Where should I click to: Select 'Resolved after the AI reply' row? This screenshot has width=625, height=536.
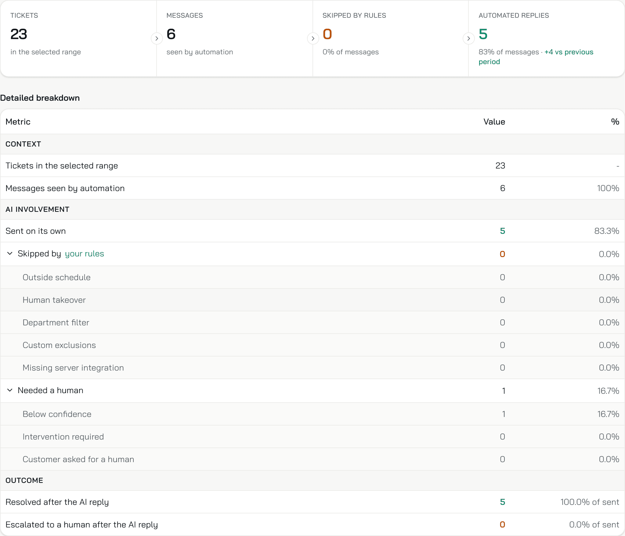point(312,502)
